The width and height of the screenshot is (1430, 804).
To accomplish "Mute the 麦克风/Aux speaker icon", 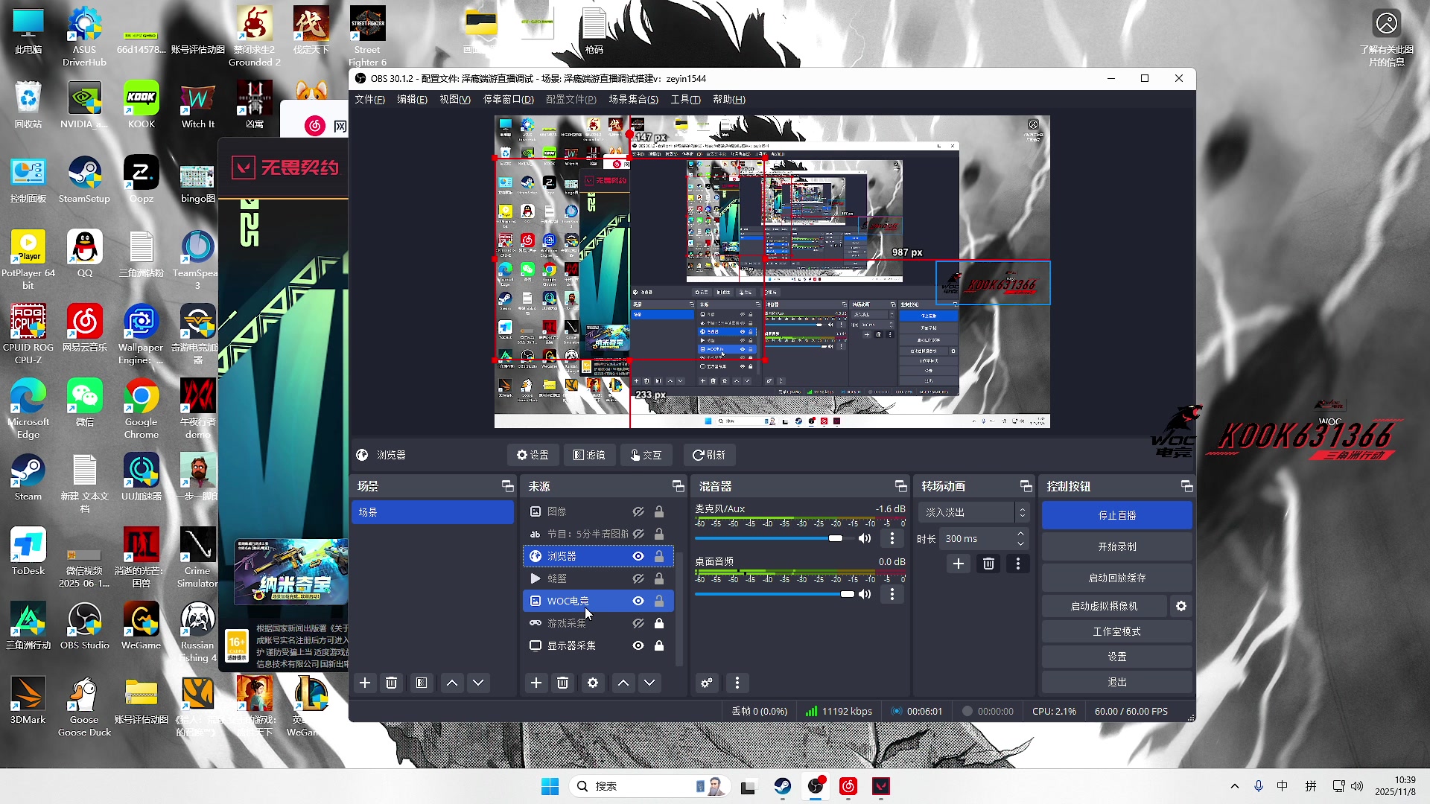I will [x=865, y=538].
